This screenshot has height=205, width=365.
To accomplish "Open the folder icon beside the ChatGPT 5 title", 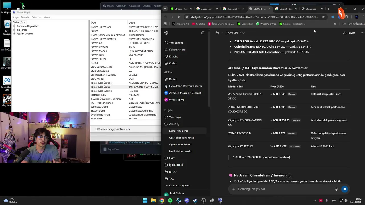I will click(x=217, y=33).
